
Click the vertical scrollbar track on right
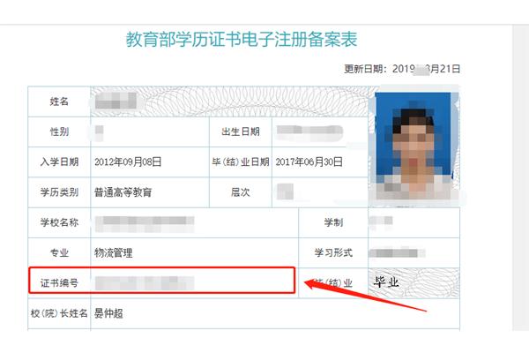point(520,178)
